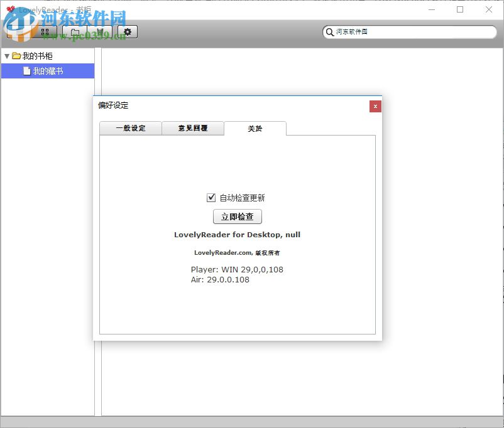Close the 偏好设定 dialog with red x
The height and width of the screenshot is (428, 504).
click(375, 106)
